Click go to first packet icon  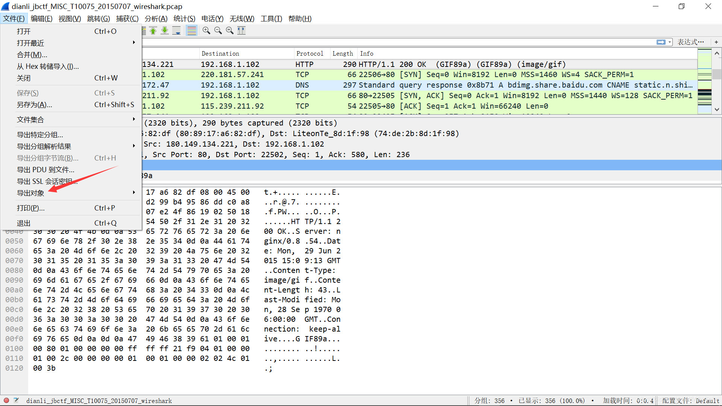pos(153,31)
